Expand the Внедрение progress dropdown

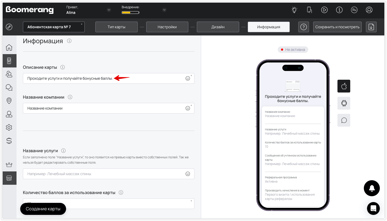click(164, 10)
